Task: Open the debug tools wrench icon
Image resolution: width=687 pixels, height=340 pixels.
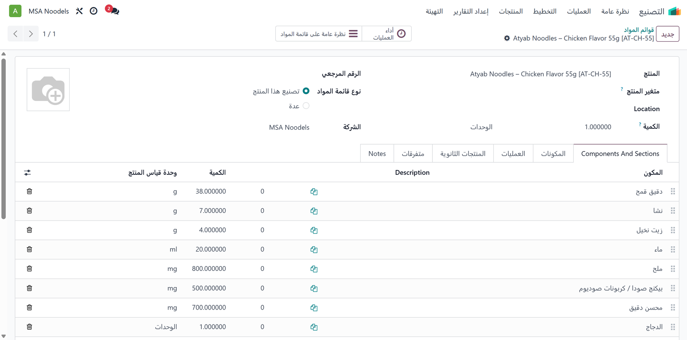Action: [79, 11]
